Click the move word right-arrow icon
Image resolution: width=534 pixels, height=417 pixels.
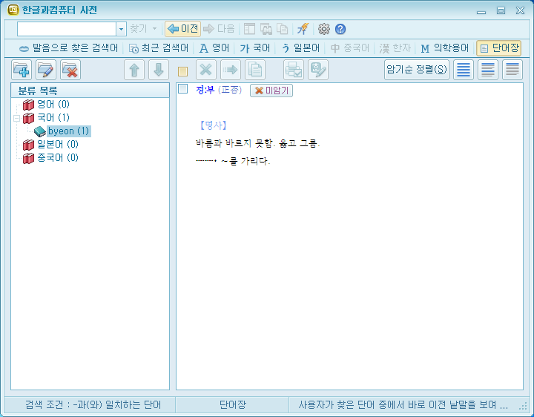(x=231, y=70)
